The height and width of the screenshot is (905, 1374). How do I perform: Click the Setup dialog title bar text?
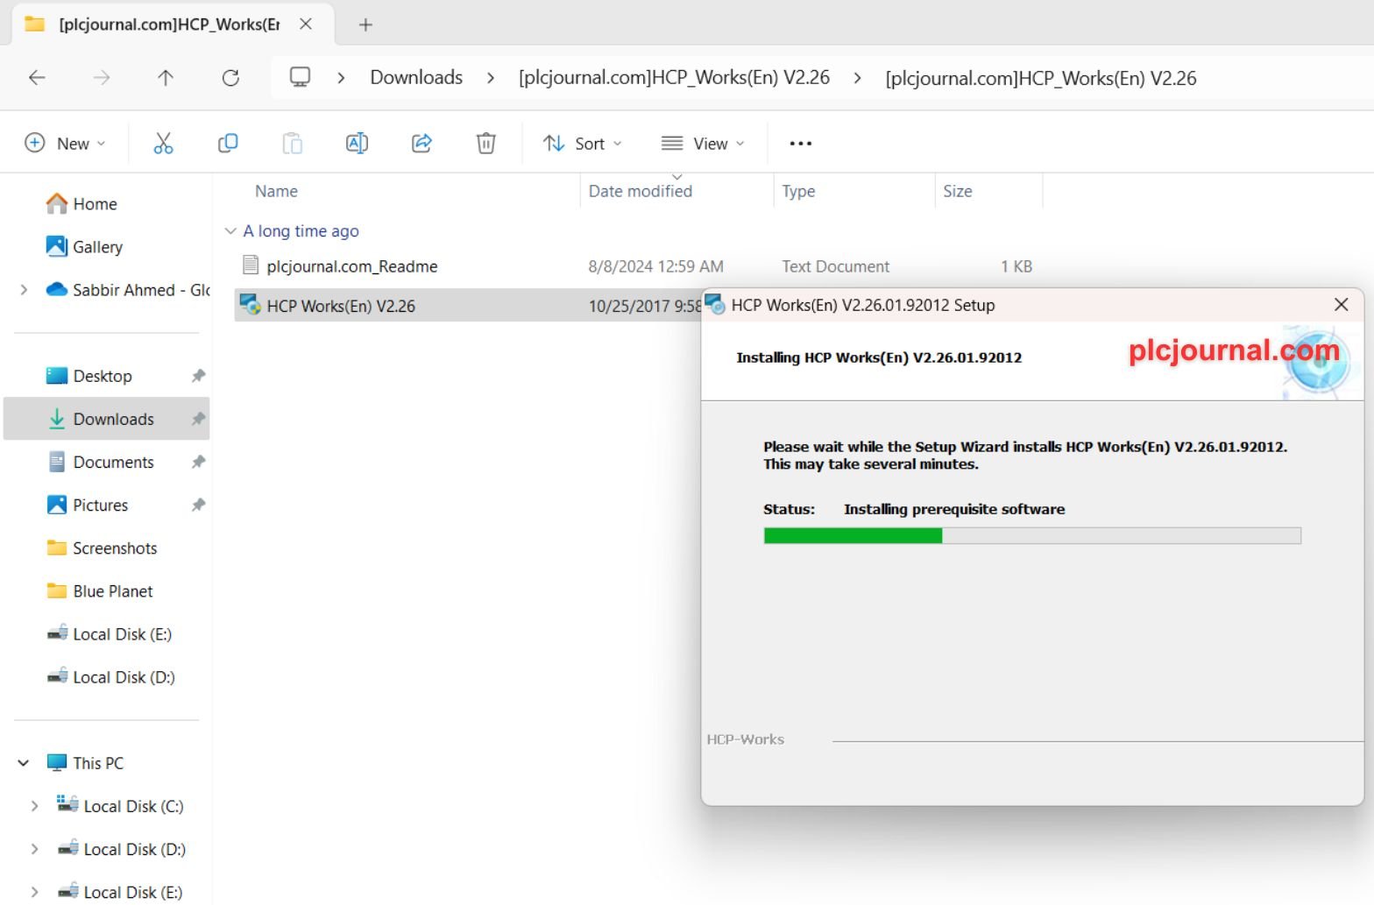863,305
